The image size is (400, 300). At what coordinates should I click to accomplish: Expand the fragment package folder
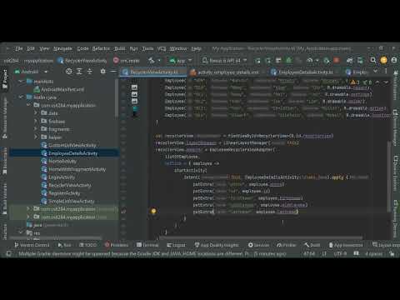pos(36,129)
